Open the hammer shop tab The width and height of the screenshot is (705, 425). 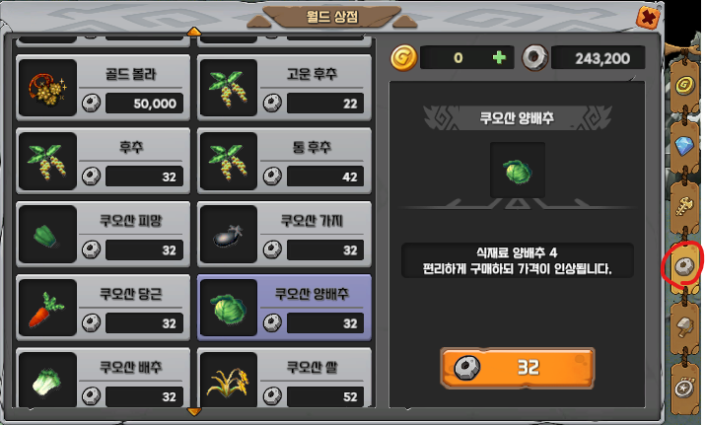click(x=684, y=326)
